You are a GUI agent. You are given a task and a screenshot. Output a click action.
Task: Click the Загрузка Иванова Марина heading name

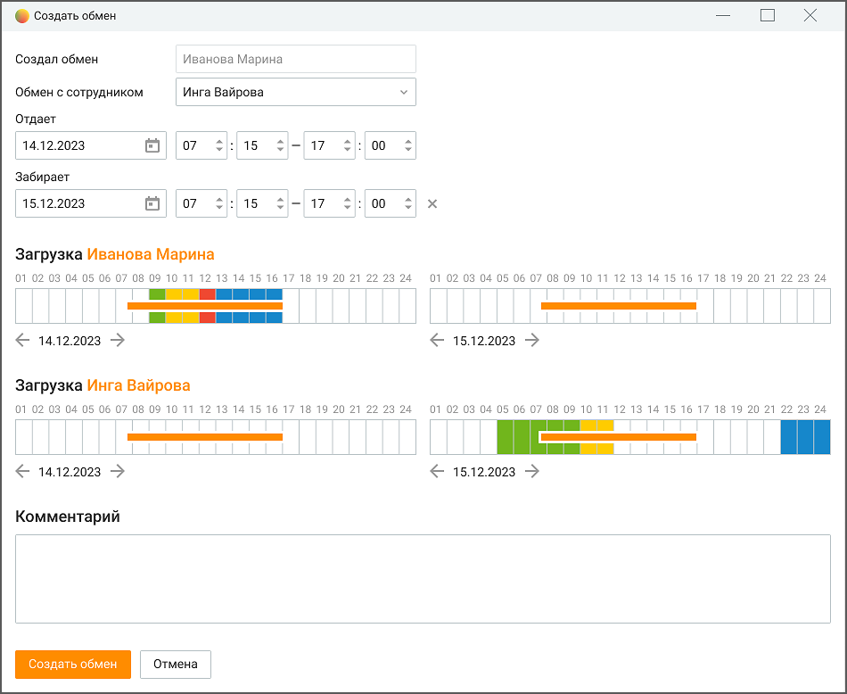click(151, 254)
